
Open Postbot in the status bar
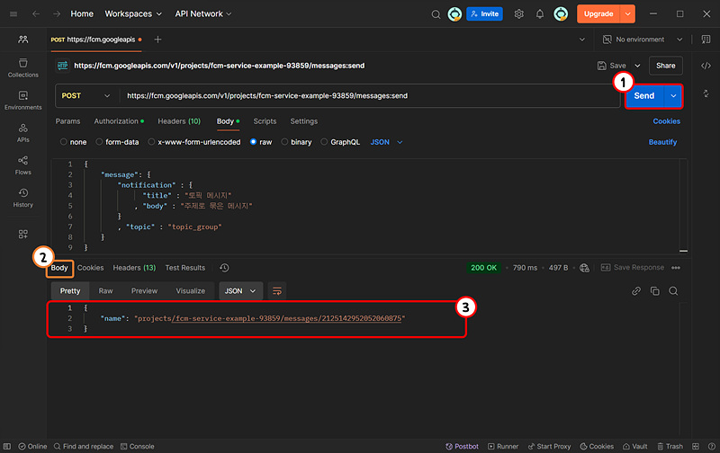click(x=462, y=447)
